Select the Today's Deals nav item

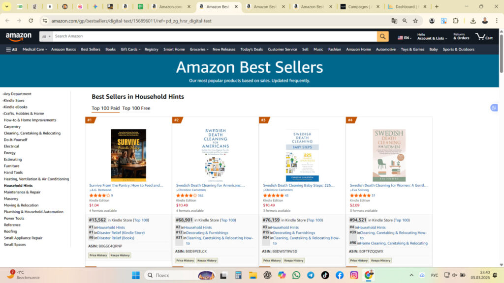(x=252, y=50)
